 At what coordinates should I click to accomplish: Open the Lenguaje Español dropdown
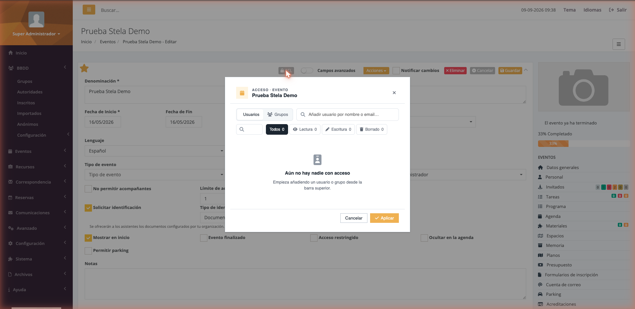155,151
